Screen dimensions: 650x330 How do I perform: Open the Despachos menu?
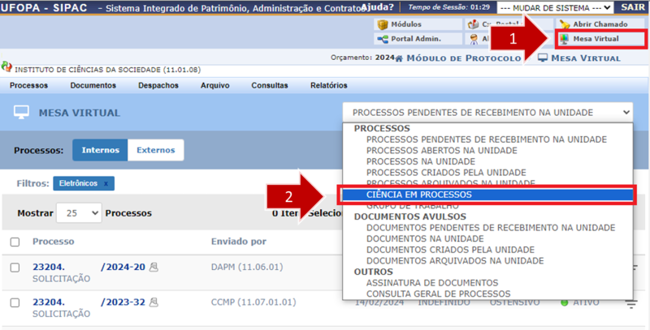point(158,86)
